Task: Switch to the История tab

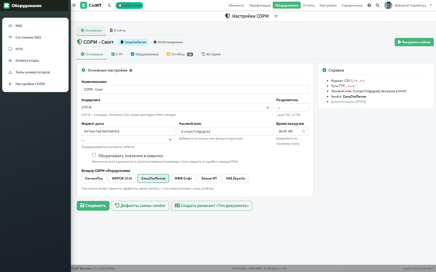Action: pyautogui.click(x=211, y=54)
